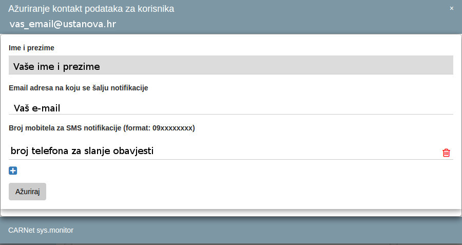462x245 pixels.
Task: Click the 'Broj mobitela za SMS notifikacije' label
Action: 102,128
